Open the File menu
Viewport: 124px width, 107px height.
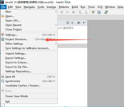(x=3, y=7)
